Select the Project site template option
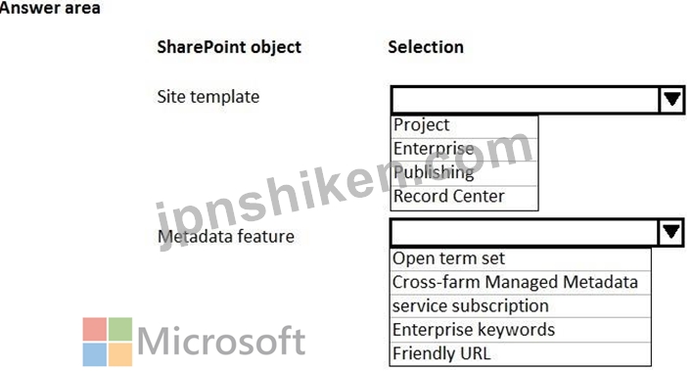This screenshot has height=371, width=692. click(464, 126)
